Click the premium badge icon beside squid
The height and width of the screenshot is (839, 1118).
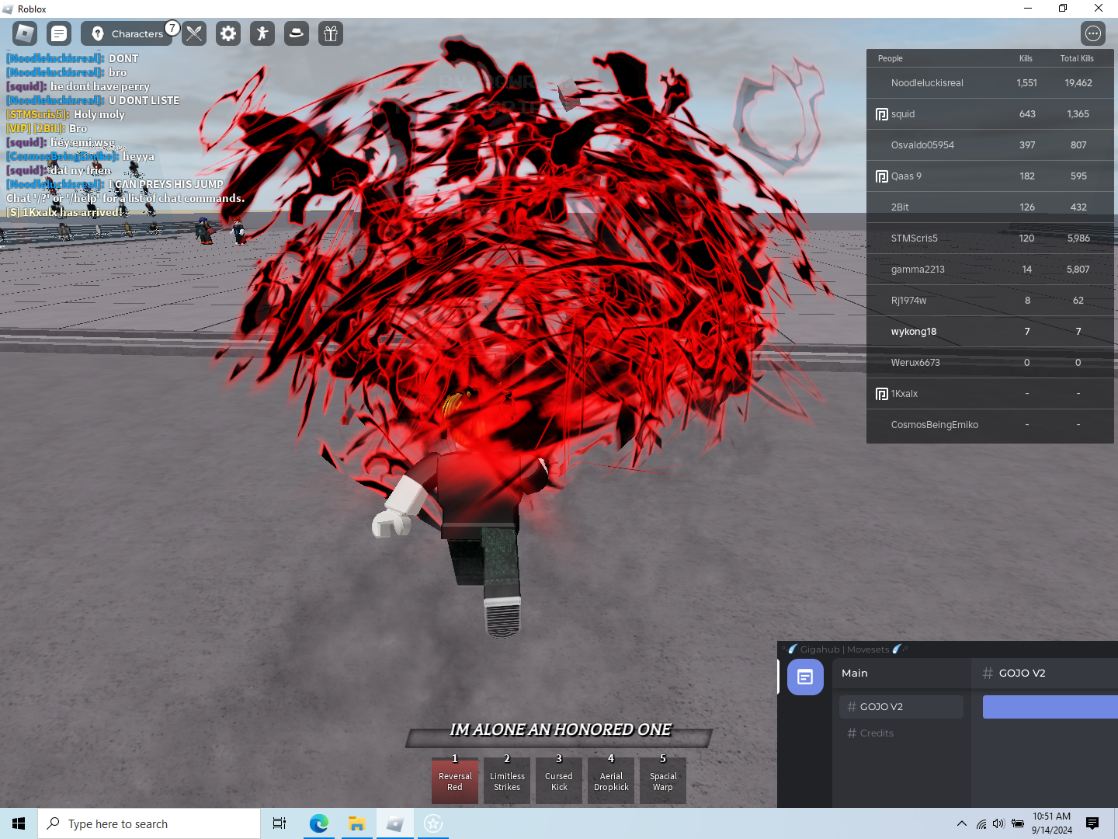click(x=882, y=114)
